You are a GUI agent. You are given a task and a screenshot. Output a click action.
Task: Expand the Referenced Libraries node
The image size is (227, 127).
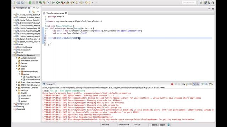pos(17,87)
